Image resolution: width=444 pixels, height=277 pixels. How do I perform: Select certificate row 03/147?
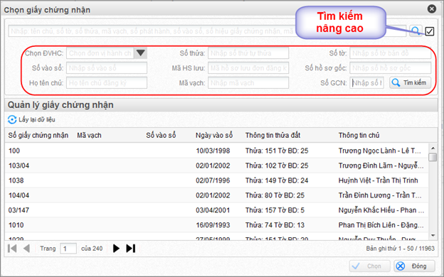(216, 210)
